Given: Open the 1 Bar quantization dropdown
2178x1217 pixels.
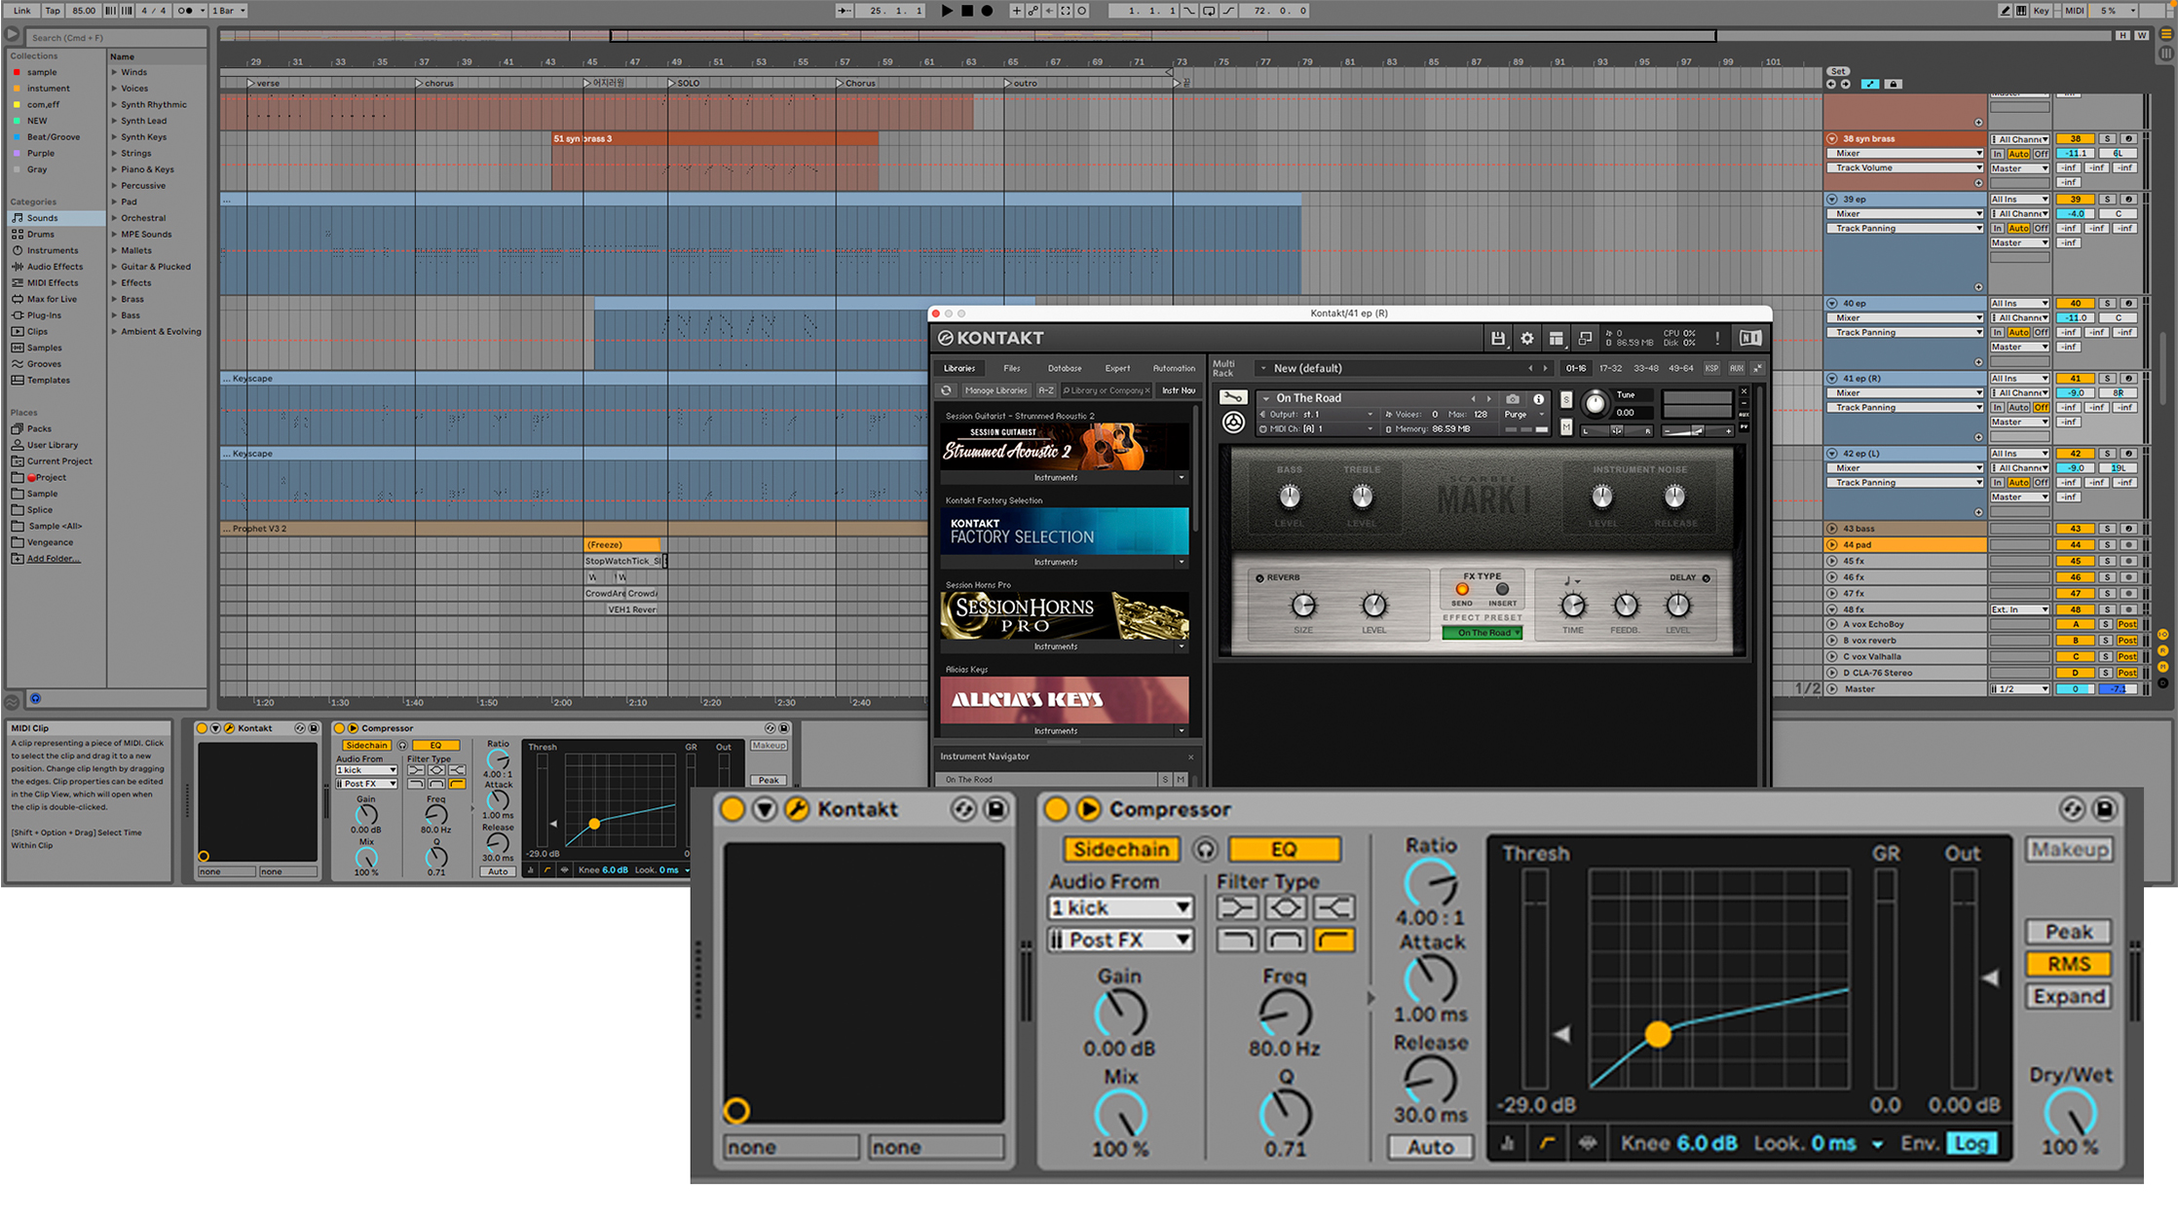Looking at the screenshot, I should [228, 11].
